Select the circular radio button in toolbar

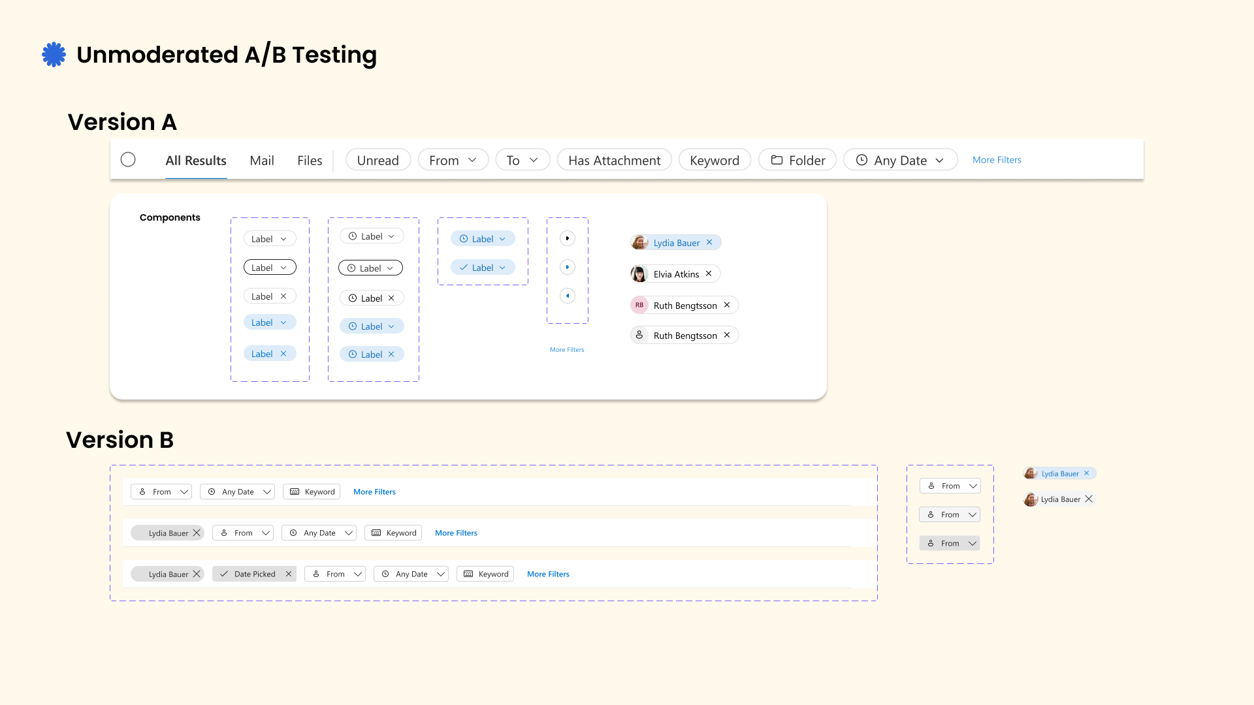point(128,159)
